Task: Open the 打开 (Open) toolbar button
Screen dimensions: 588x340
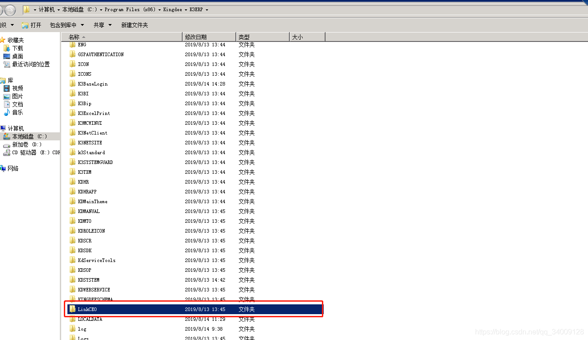Action: (x=32, y=25)
